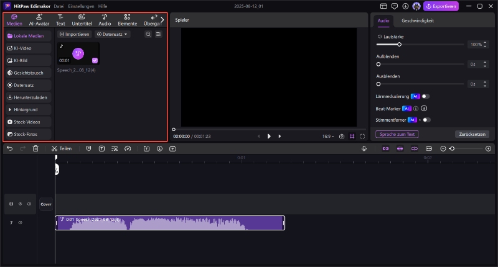Uncheck the Speech audio clip checkbox
Image resolution: width=498 pixels, height=267 pixels.
[95, 60]
